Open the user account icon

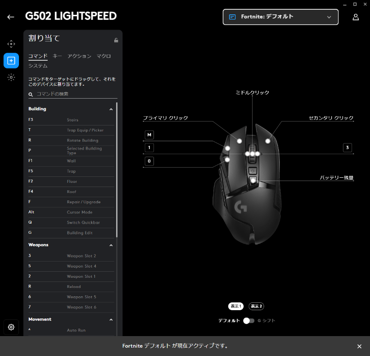point(355,17)
